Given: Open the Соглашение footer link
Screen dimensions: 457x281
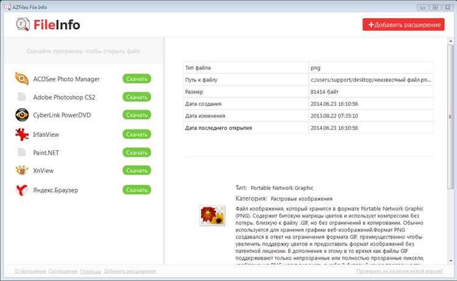Looking at the screenshot, I should pos(63,271).
